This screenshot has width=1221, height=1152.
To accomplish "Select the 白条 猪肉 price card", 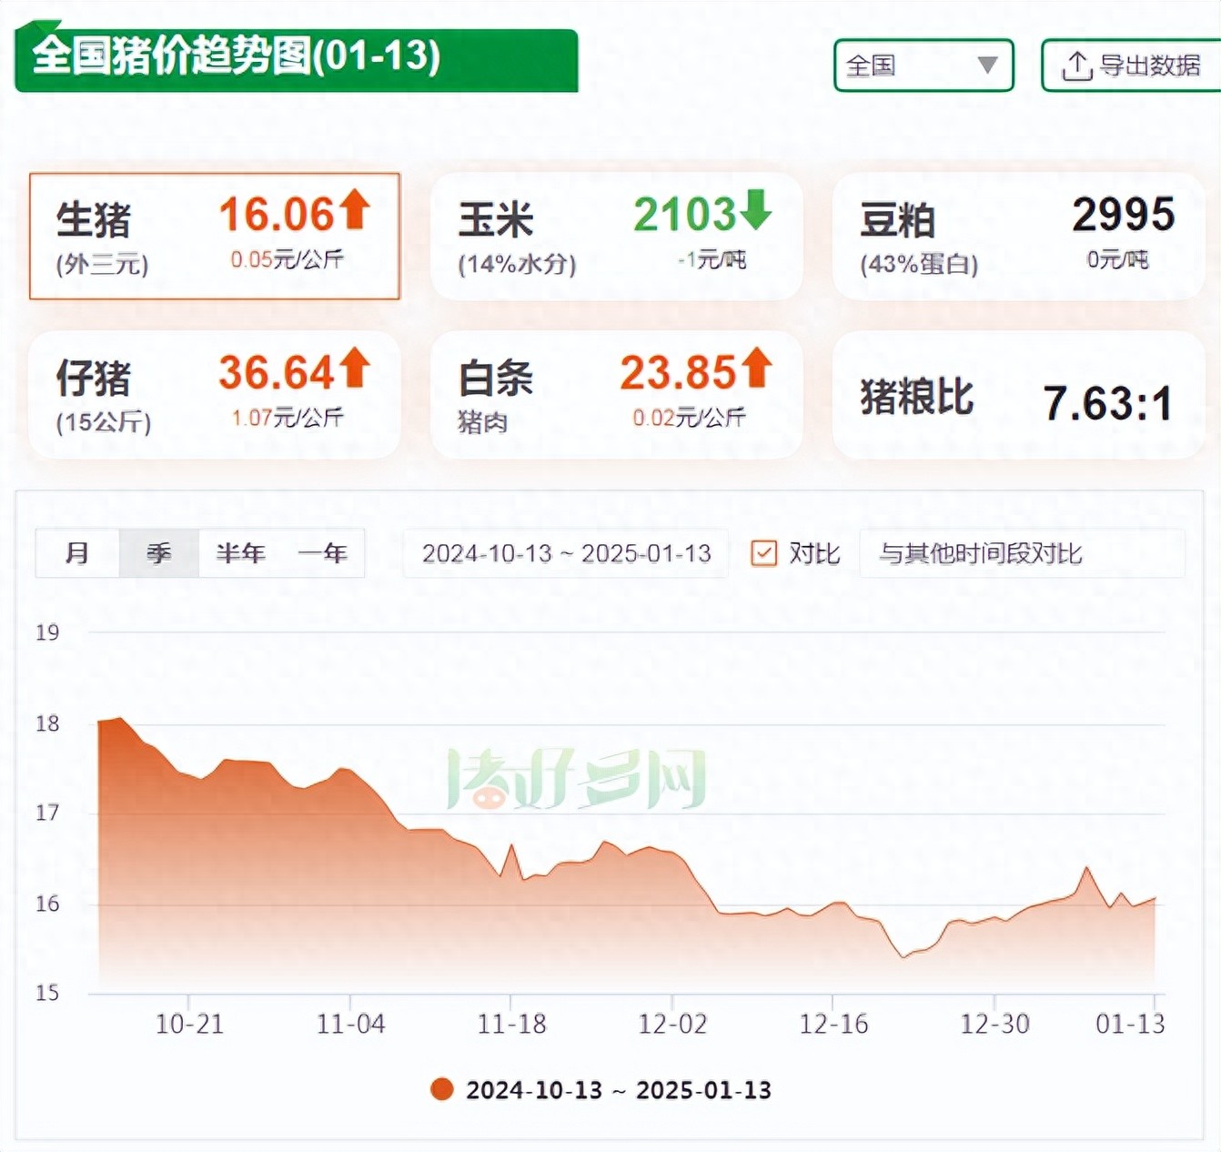I will tap(616, 394).
